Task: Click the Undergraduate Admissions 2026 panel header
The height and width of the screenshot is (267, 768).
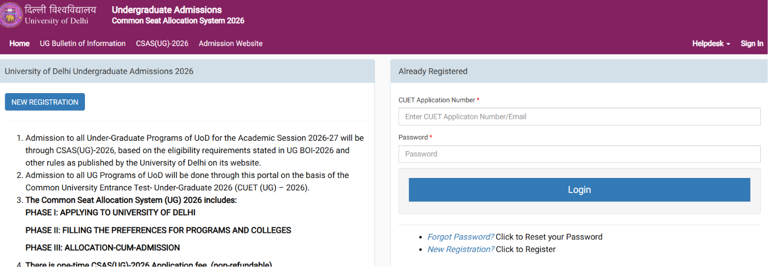Action: coord(187,71)
